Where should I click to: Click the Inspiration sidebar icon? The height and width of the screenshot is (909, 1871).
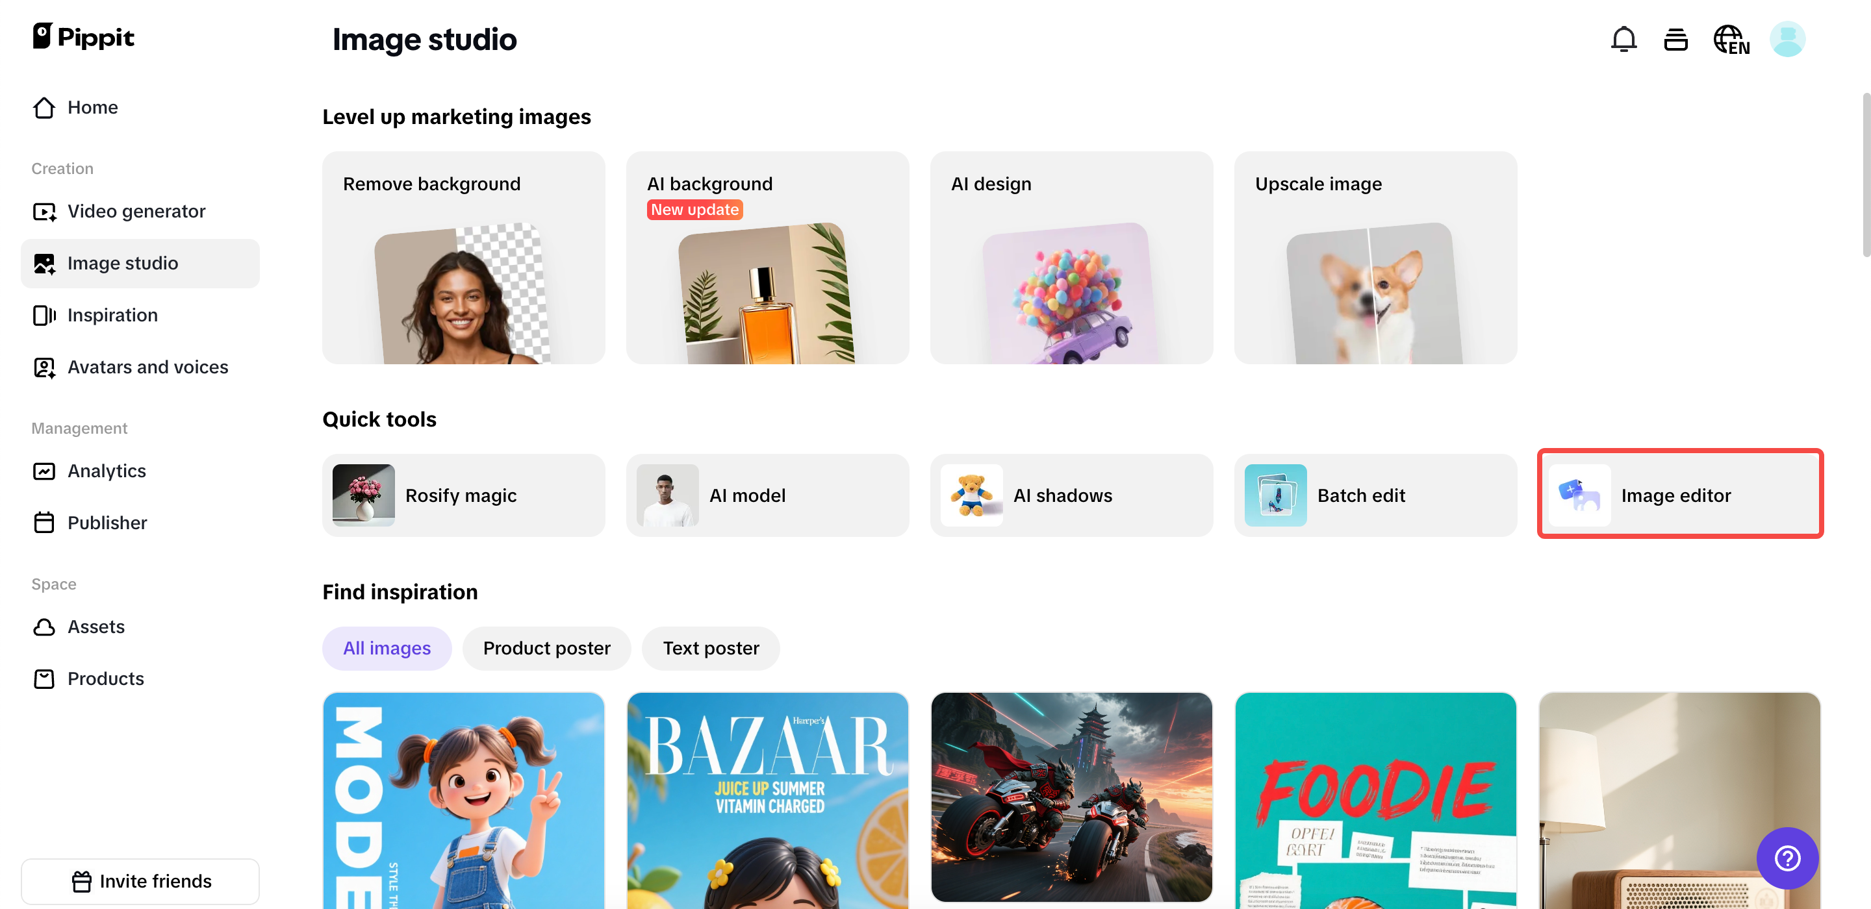tap(44, 315)
